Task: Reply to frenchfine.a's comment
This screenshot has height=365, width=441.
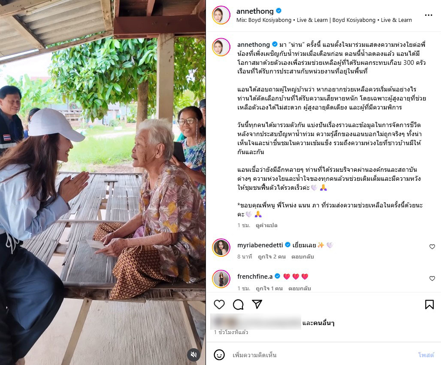Action: pyautogui.click(x=299, y=289)
